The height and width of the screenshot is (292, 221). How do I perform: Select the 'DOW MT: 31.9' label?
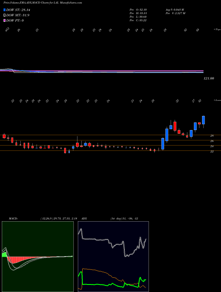18,15
